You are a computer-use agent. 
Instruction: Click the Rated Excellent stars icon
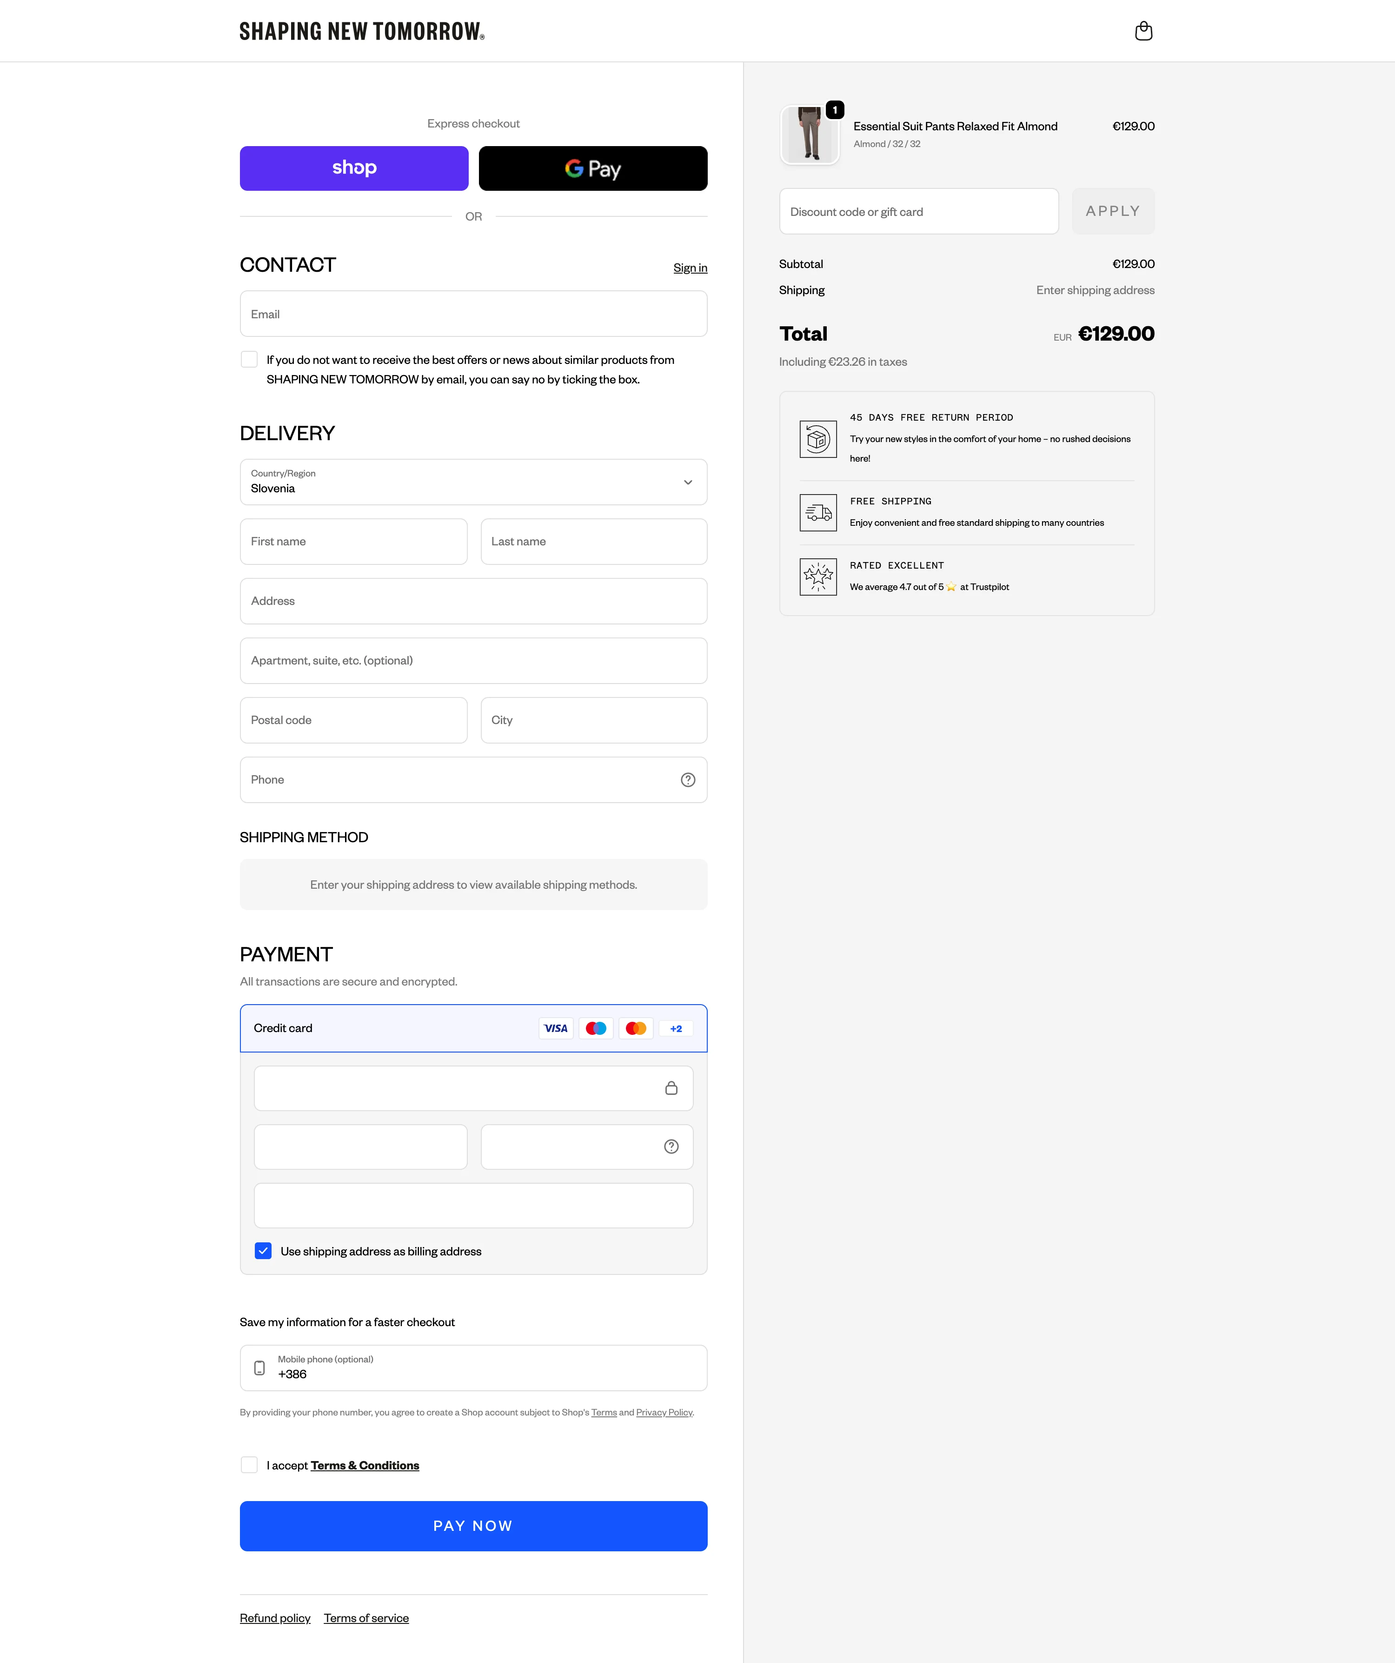click(x=817, y=577)
